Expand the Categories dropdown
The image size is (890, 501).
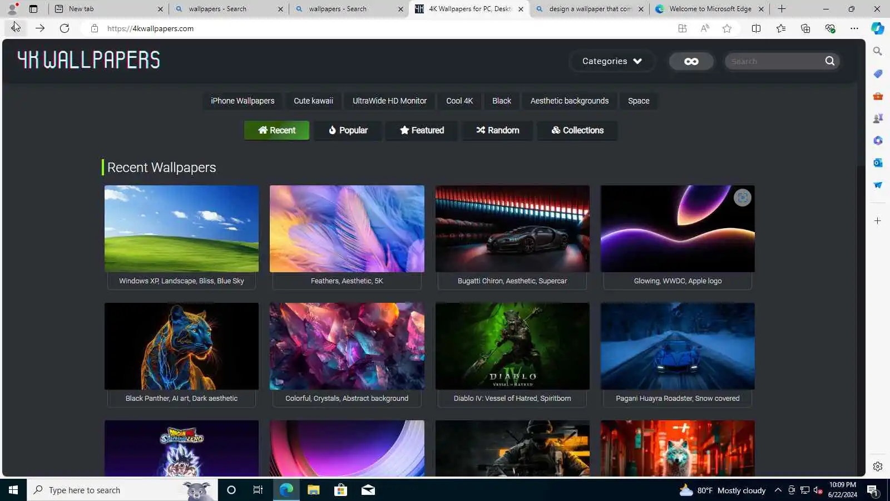(612, 61)
